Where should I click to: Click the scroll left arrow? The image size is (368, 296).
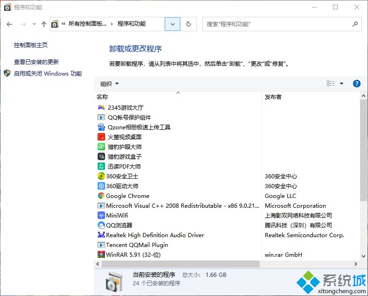98,264
